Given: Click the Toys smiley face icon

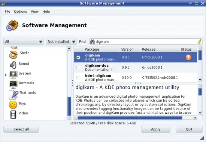Looking at the screenshot, I should (13, 105).
